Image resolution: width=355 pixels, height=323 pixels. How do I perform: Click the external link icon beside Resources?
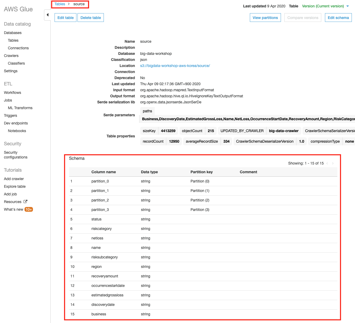coord(25,202)
